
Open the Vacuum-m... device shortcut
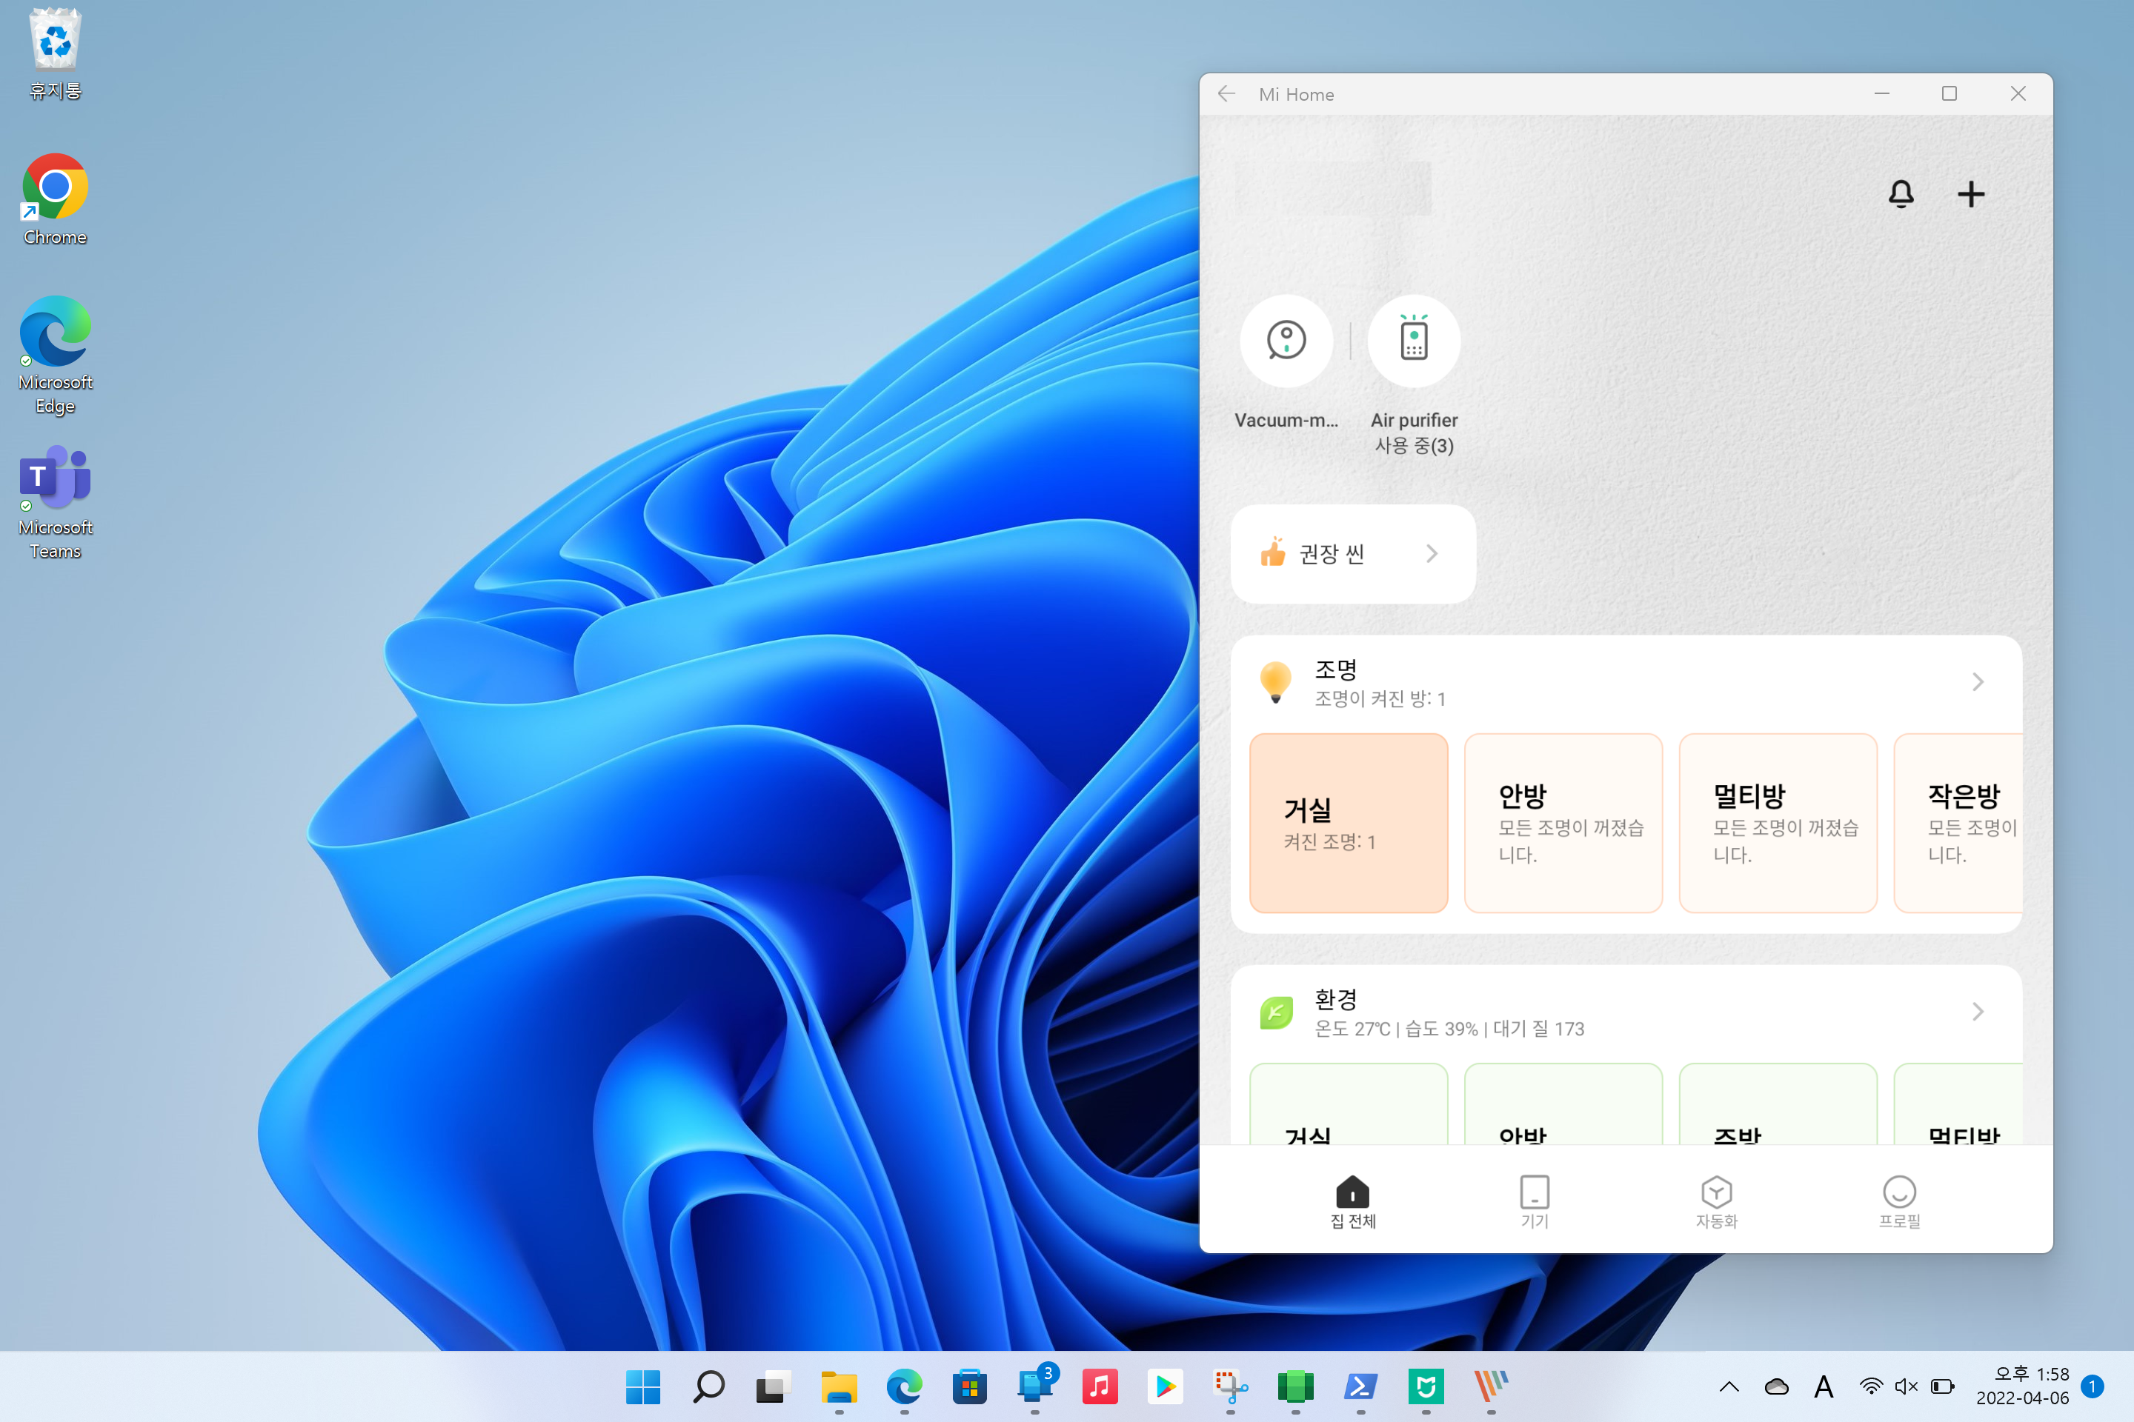(x=1286, y=341)
